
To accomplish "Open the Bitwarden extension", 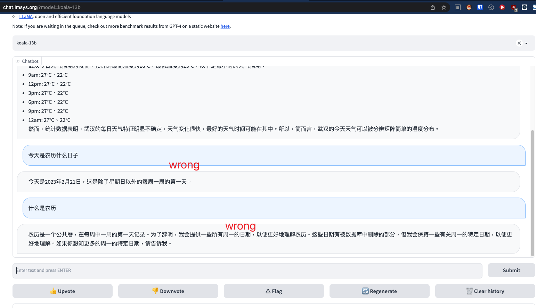I will tap(480, 7).
